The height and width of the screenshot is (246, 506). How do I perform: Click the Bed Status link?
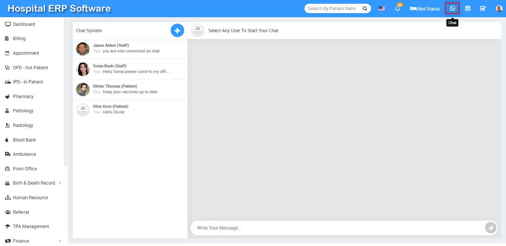click(x=425, y=9)
